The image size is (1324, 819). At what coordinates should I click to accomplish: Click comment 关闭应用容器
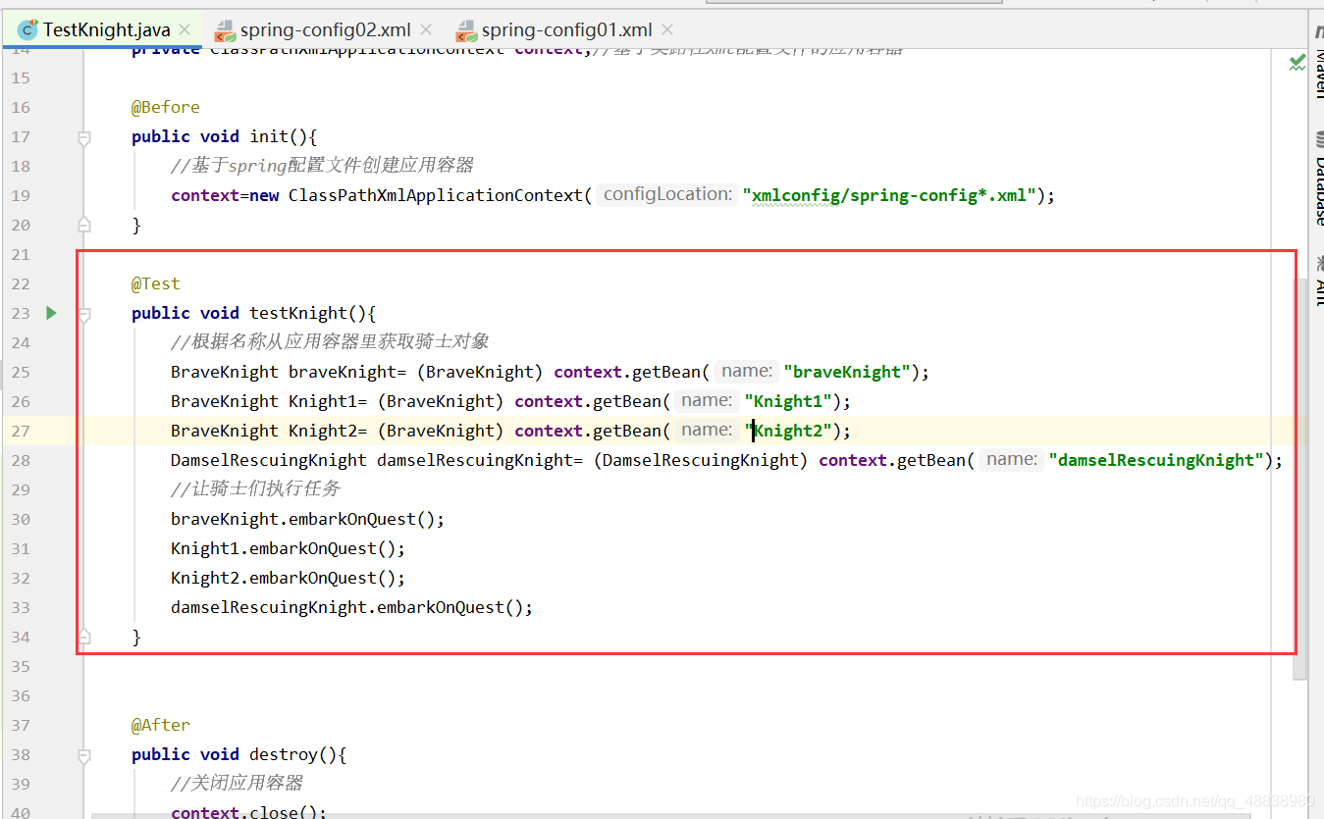click(237, 783)
